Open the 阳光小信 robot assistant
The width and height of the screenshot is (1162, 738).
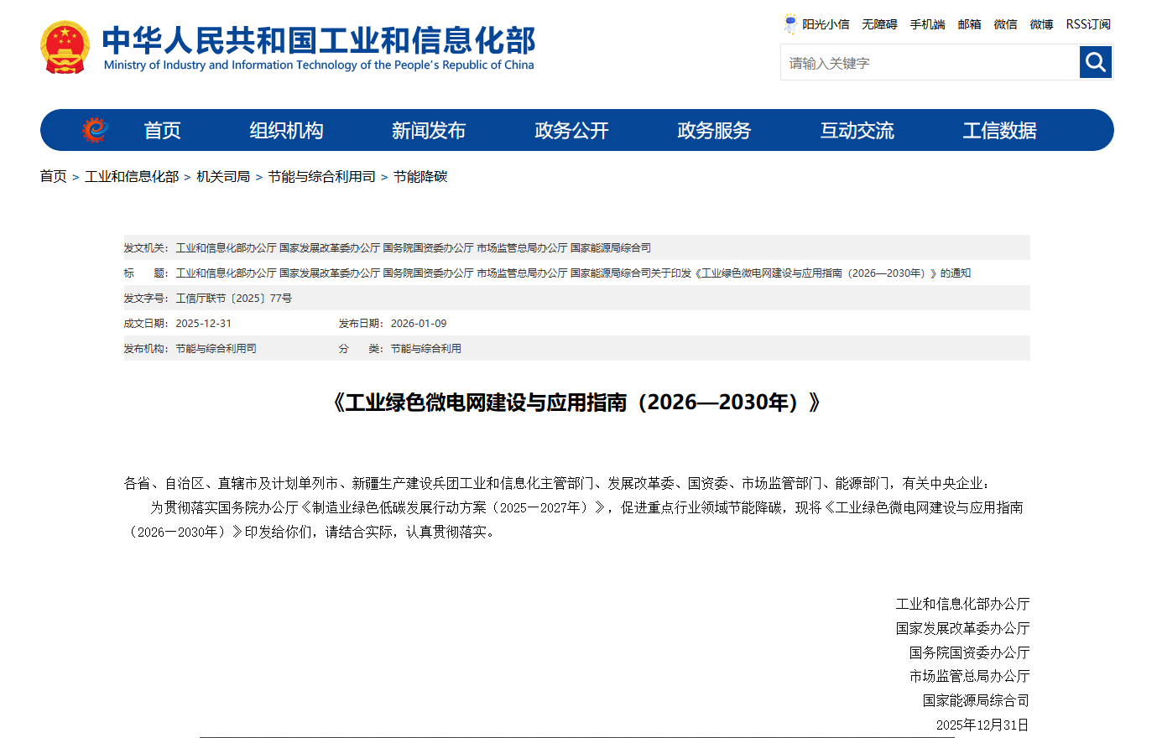coord(816,24)
